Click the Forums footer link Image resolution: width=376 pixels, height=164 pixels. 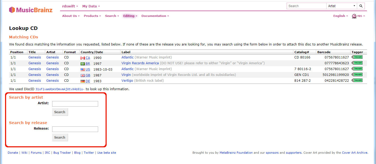point(36,153)
